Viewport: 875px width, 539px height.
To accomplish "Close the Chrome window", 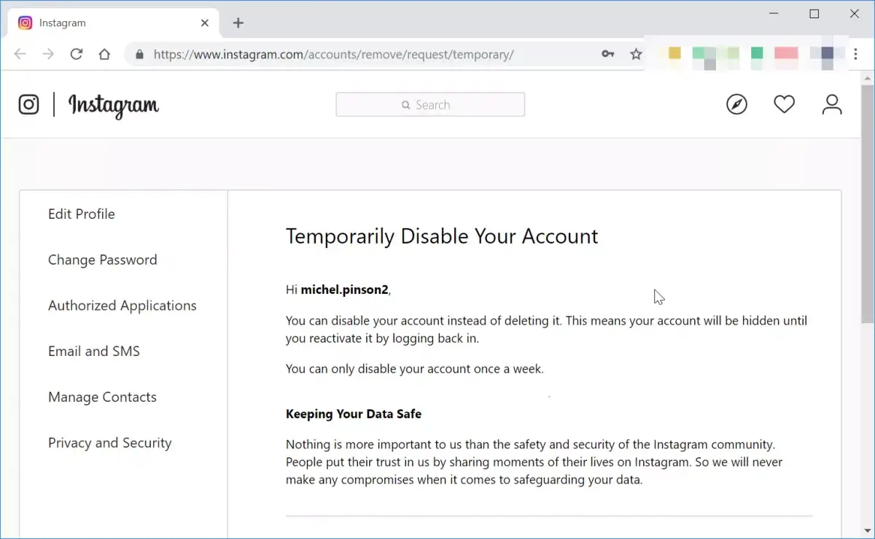I will coord(855,14).
